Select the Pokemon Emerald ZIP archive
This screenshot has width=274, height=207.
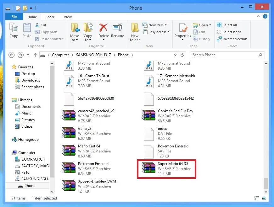[x=87, y=169]
